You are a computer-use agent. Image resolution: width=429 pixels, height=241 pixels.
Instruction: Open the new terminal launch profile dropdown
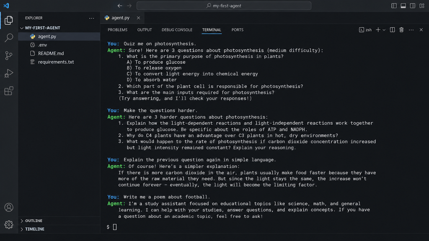384,30
